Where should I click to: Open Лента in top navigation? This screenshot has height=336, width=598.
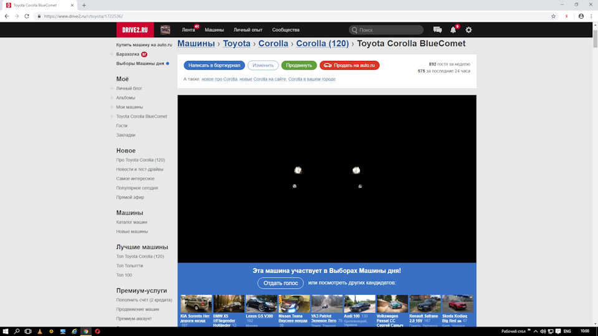point(188,30)
